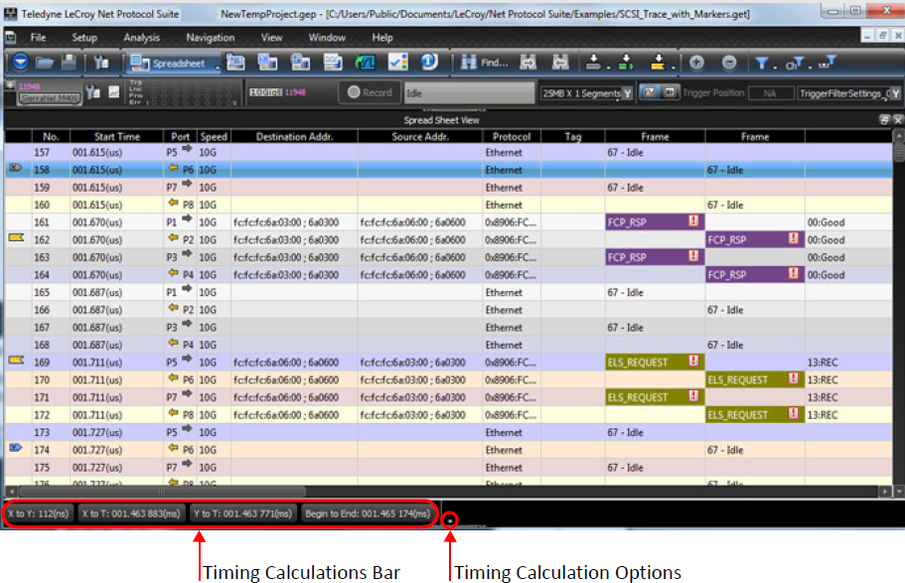Click the Protocol column header
This screenshot has width=905, height=583.
[512, 137]
